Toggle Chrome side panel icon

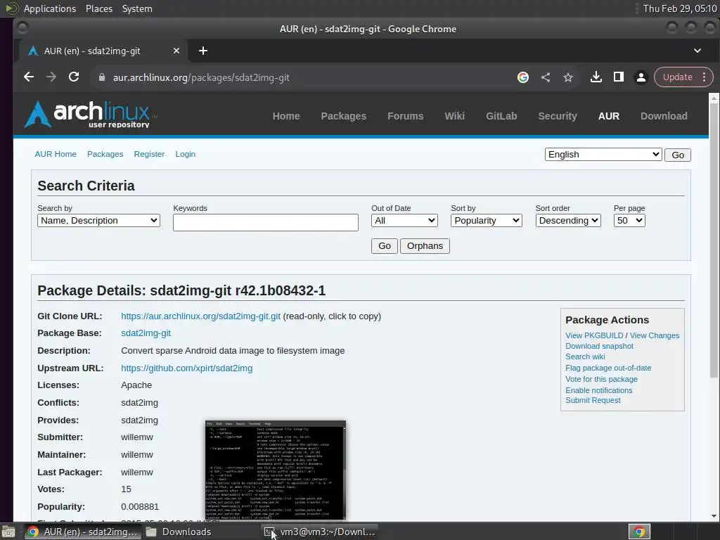619,77
